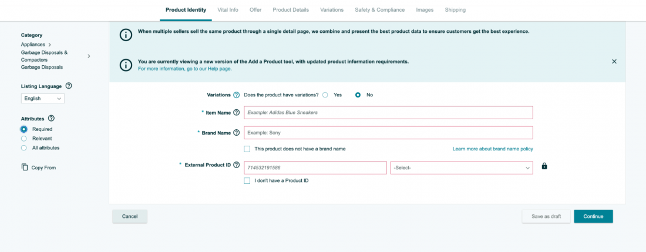
Task: Click info icon on new version banner
Action: point(126,65)
